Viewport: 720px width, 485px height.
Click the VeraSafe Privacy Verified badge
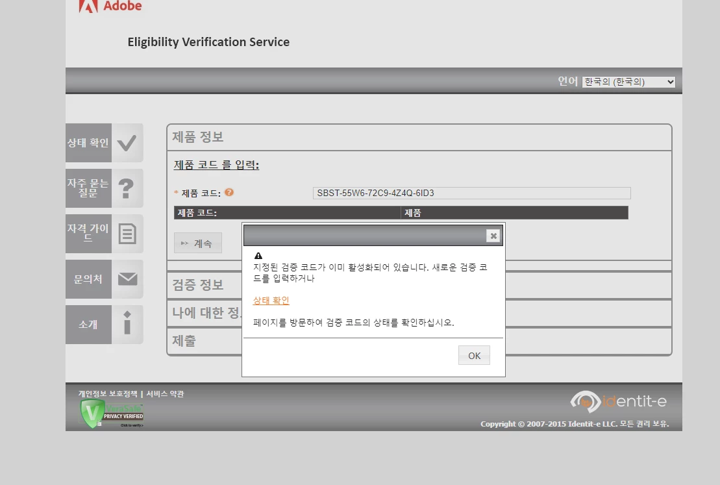pyautogui.click(x=112, y=413)
